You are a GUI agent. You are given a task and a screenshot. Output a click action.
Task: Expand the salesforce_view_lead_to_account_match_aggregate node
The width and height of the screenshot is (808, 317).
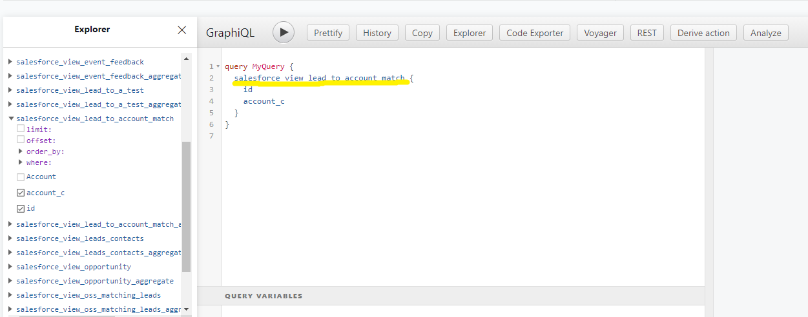pos(10,224)
